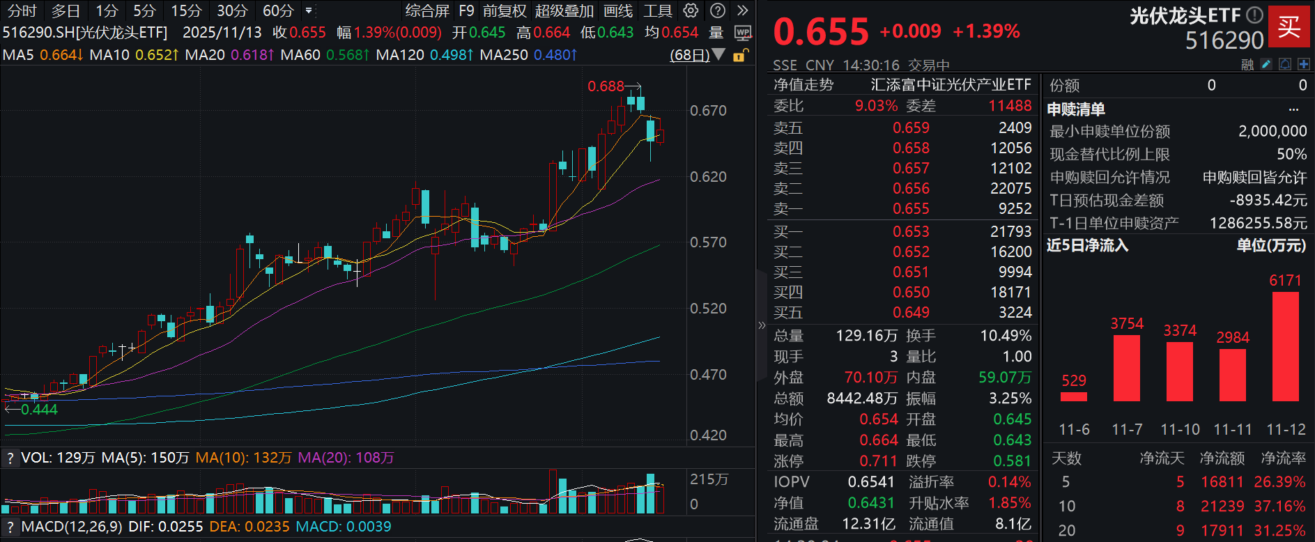
Task: Click the WP monitor icon
Action: [743, 33]
